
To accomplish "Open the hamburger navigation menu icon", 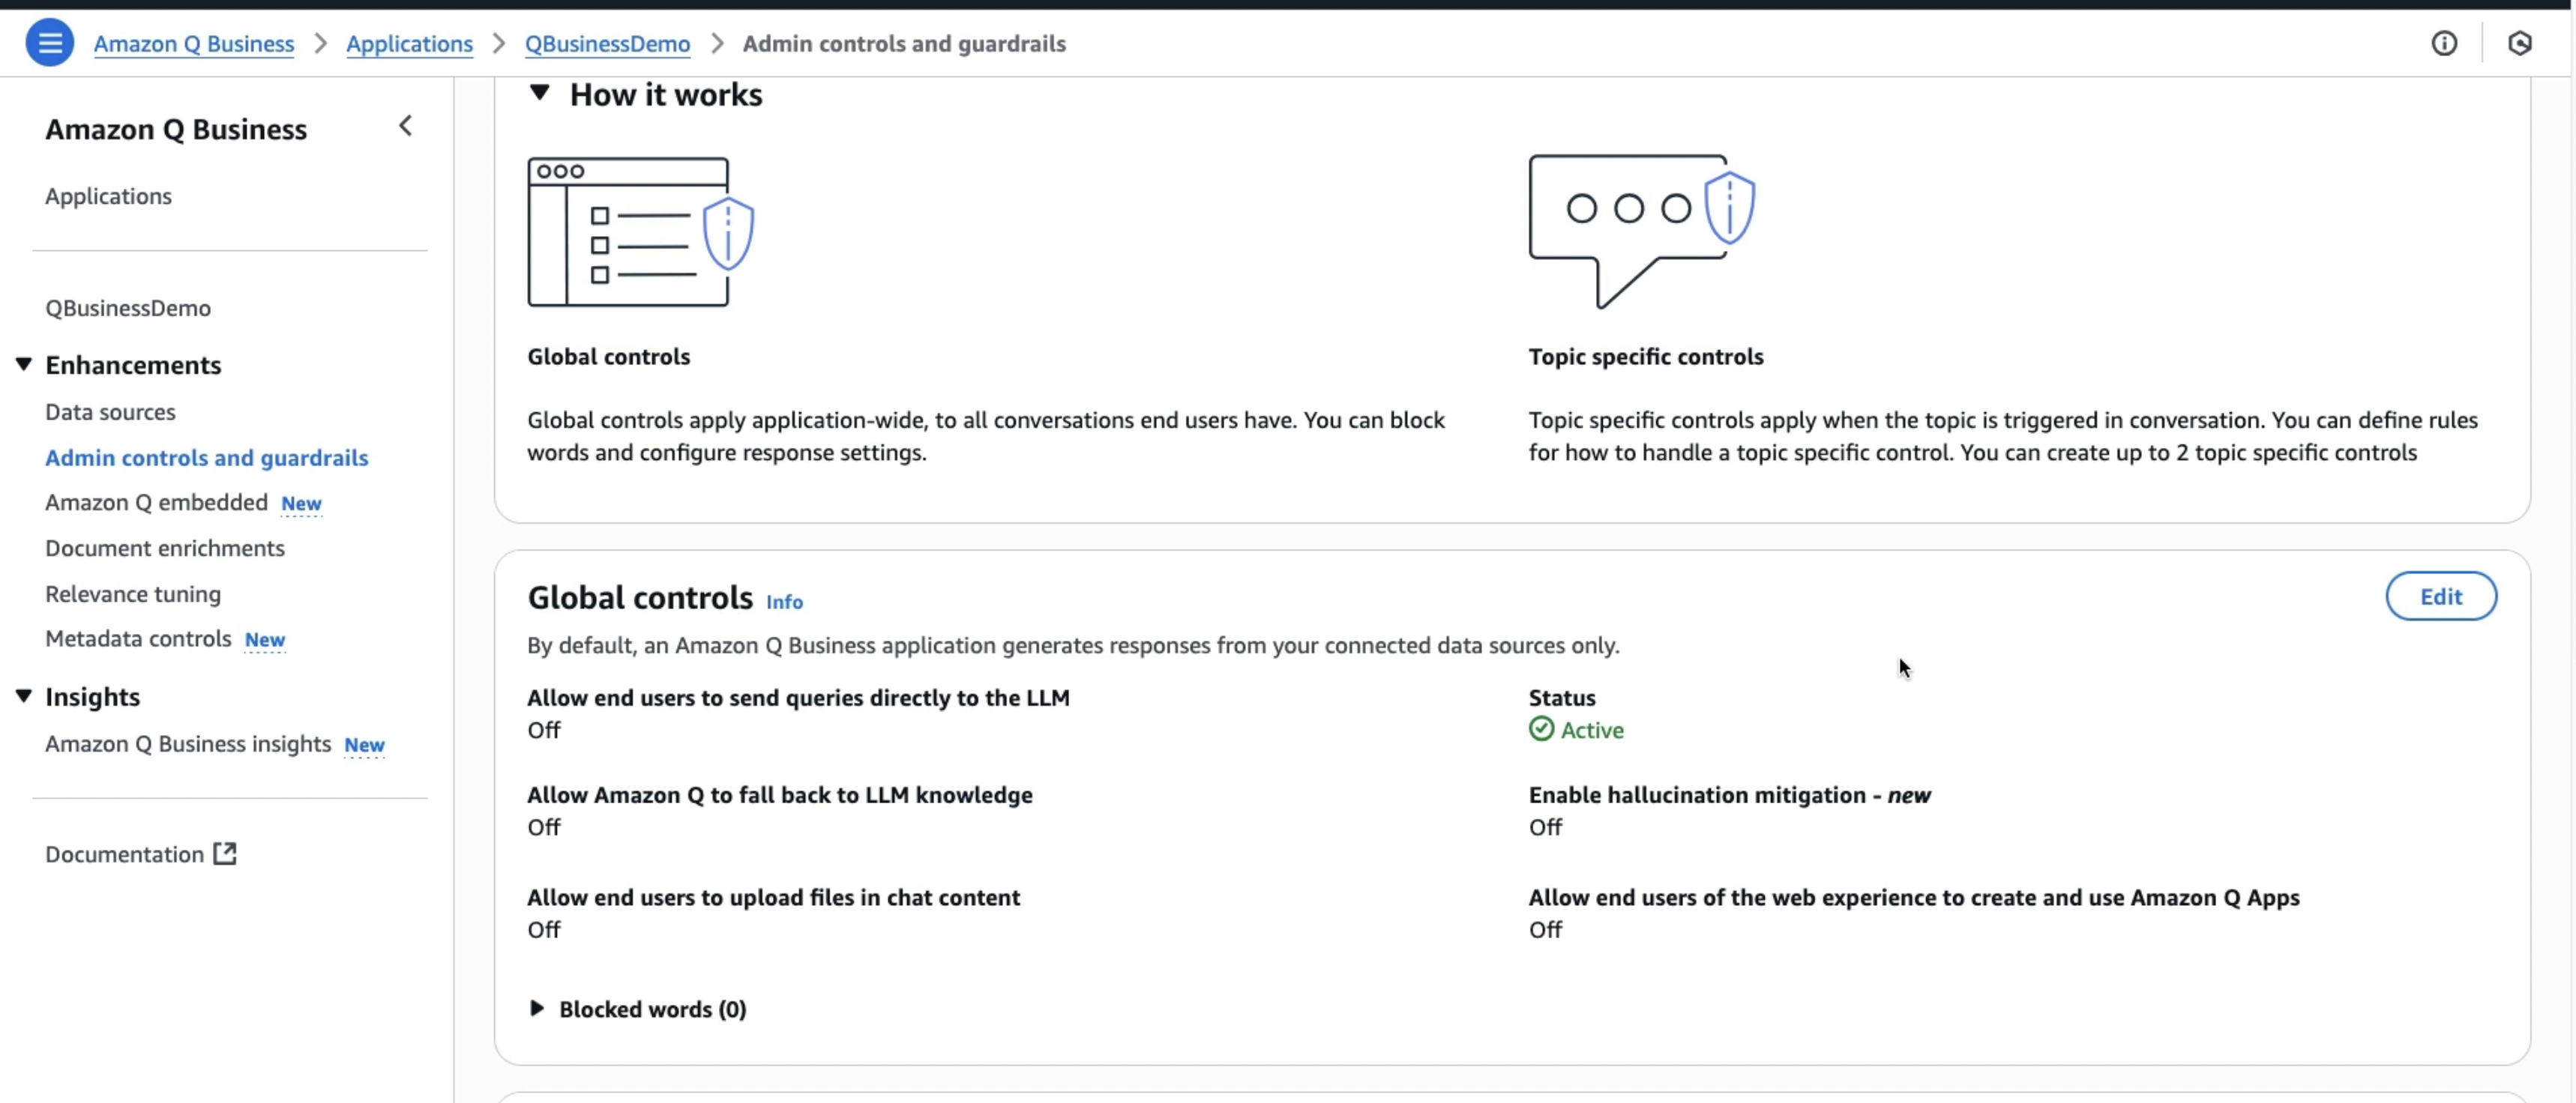I will (49, 43).
